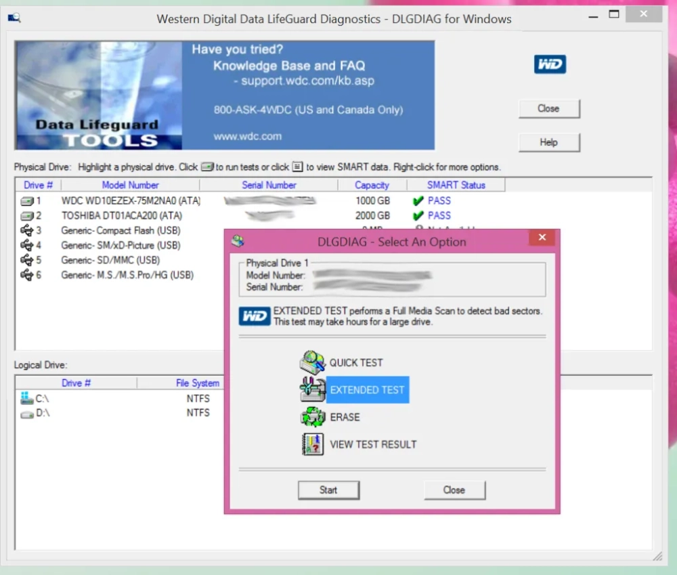
Task: Click the app icon in the title bar
Action: click(x=14, y=18)
